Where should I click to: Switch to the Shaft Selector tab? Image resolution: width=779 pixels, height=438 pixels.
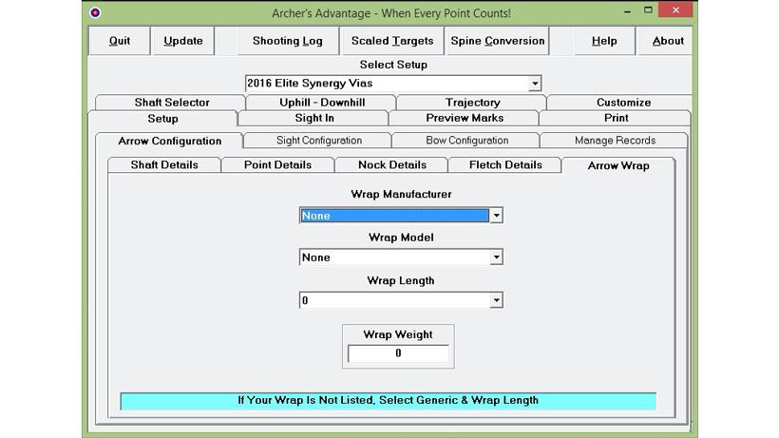click(x=171, y=103)
